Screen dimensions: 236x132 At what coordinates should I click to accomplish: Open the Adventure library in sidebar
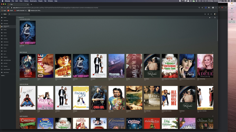click(8, 42)
